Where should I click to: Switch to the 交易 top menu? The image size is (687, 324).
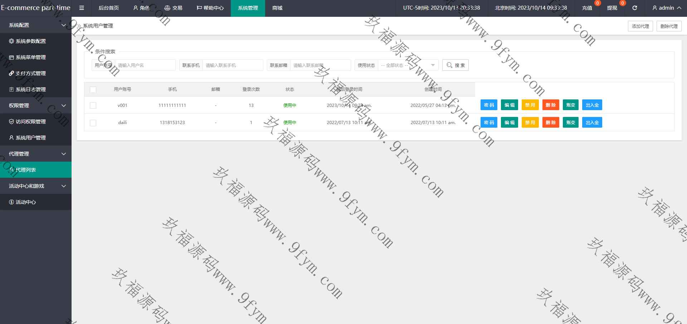click(173, 8)
